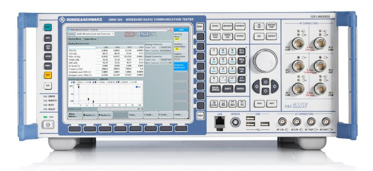Tap numeric key 4
Viewport: 373px width, 171px height.
214,61
